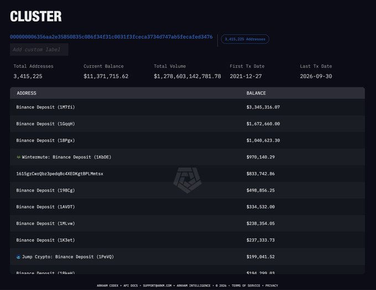Select balance value $498,856.25
Image resolution: width=376 pixels, height=290 pixels.
(260, 190)
